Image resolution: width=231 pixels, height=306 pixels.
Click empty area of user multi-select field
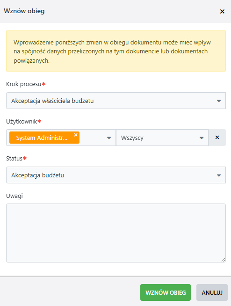(93, 138)
